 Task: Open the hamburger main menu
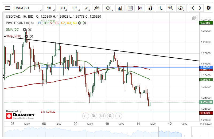point(8,8)
